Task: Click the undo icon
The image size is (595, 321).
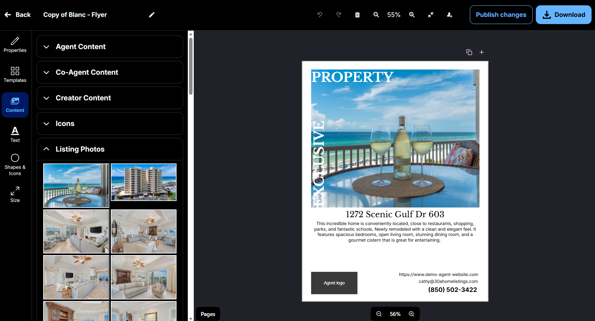Action: [320, 15]
